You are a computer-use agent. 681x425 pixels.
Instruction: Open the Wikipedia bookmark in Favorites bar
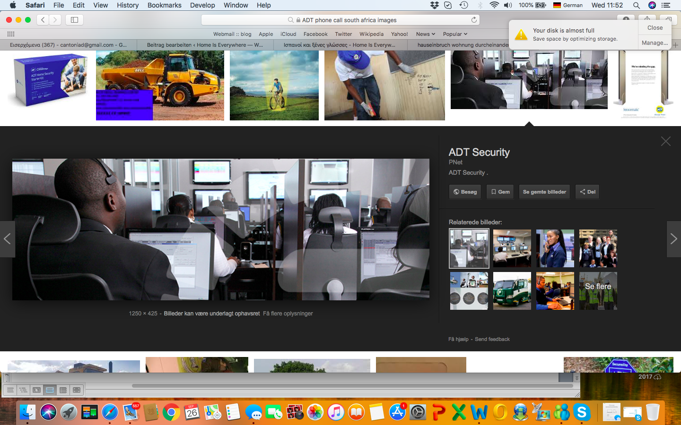point(371,34)
